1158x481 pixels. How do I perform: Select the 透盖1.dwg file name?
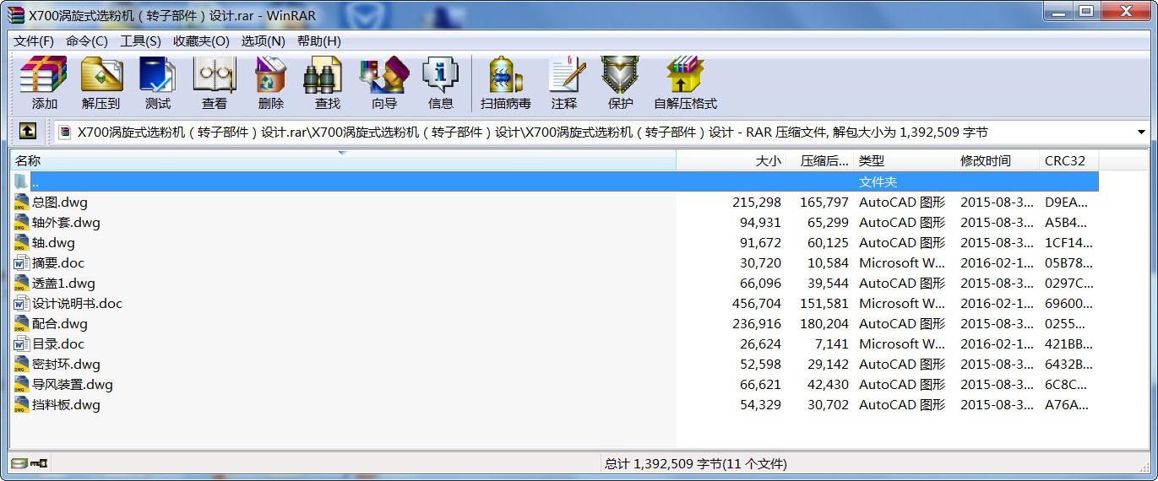coord(63,284)
